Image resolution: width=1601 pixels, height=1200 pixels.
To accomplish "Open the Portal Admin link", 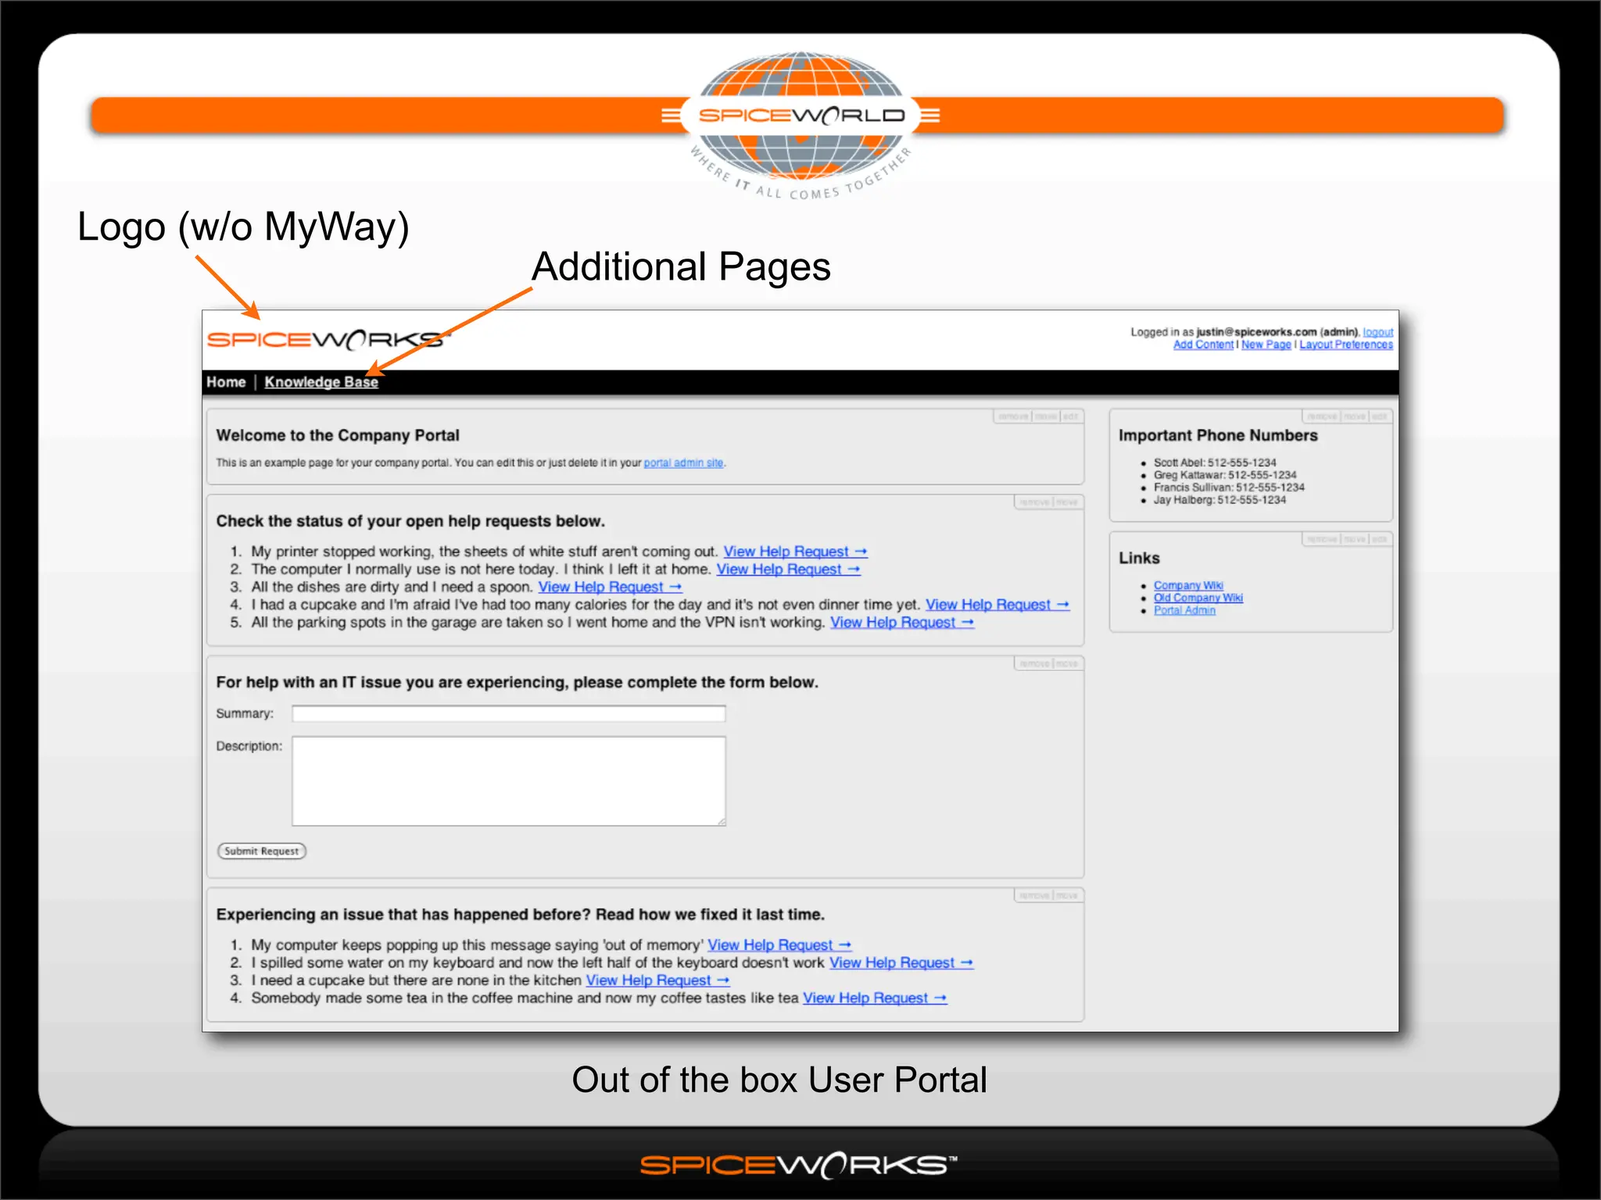I will 1184,610.
